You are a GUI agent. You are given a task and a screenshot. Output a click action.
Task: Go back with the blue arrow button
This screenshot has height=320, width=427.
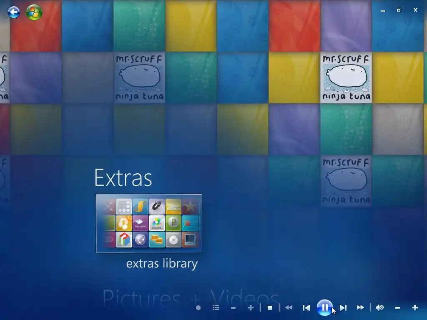[14, 12]
